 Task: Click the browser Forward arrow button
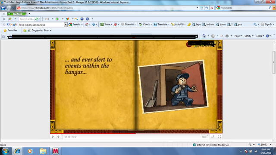tap(9, 8)
